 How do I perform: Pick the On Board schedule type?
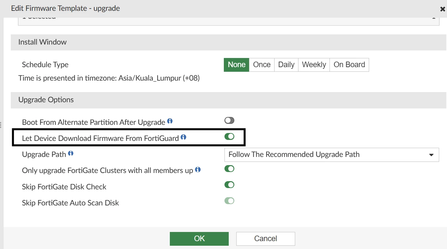click(349, 65)
